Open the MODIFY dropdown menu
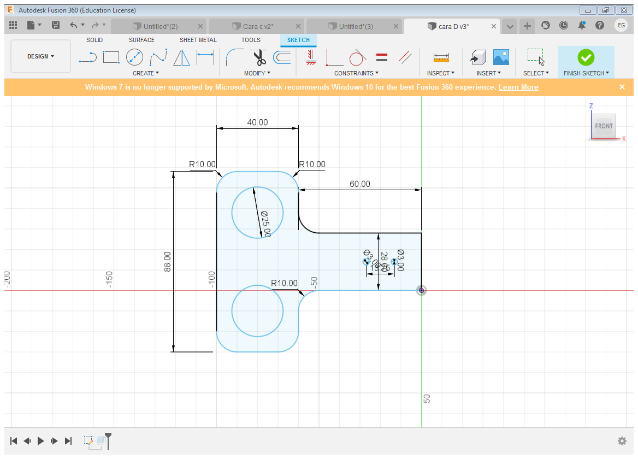 coord(257,73)
